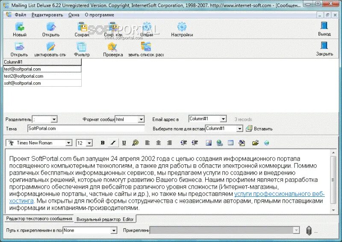The width and height of the screenshot is (342, 242).
Task: Click the edit list pencil icon
Action: (50, 47)
